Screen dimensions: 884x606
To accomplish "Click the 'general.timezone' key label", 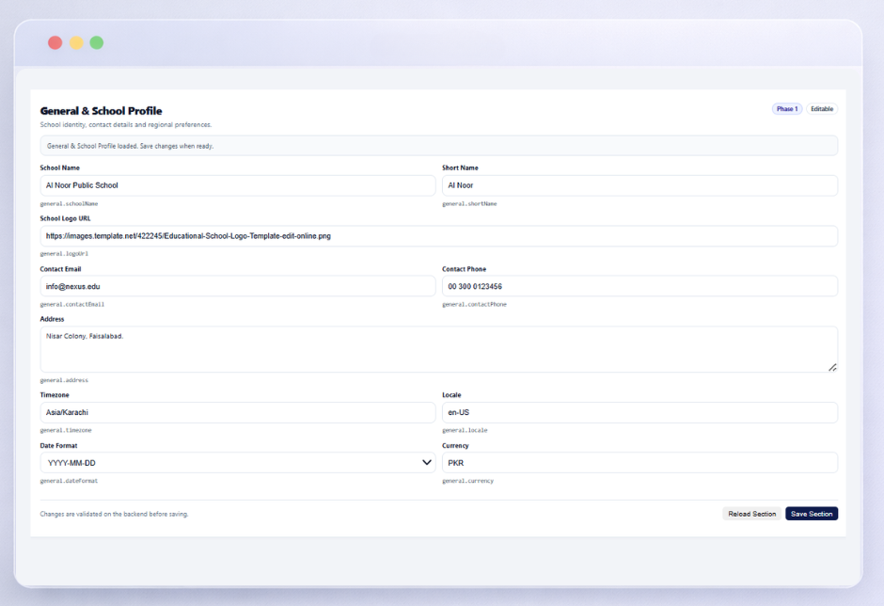I will [66, 430].
